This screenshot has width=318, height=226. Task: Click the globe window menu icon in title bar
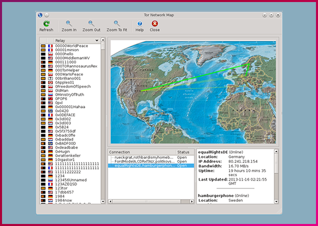pos(40,15)
